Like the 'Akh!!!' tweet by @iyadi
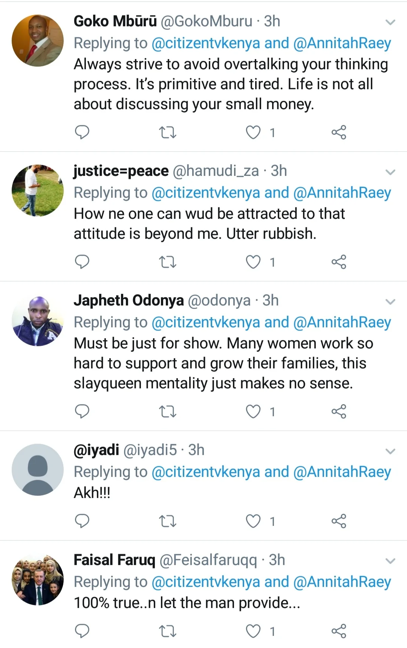Screen dimensions: 407x648 tap(253, 521)
